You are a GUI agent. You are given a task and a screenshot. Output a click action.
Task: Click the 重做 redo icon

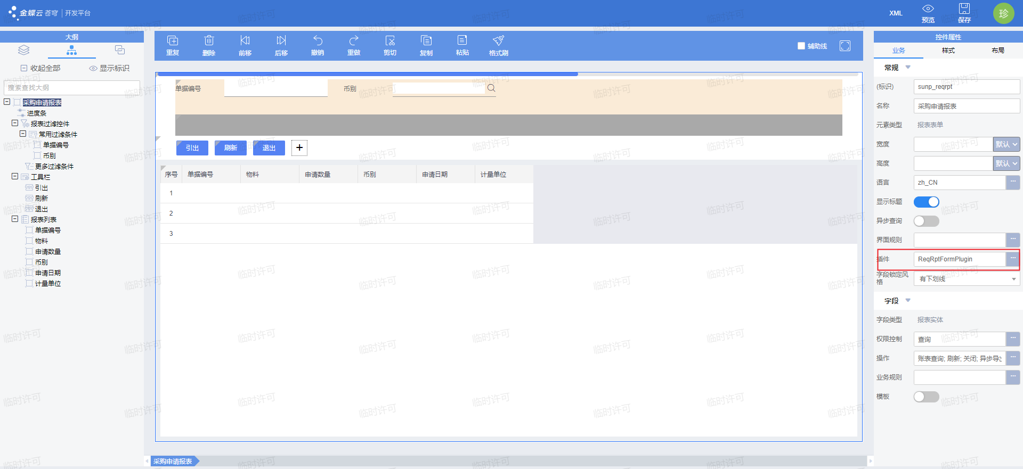(354, 41)
